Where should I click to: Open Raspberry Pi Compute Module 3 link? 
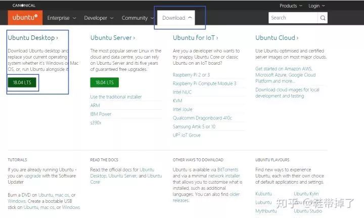click(204, 83)
